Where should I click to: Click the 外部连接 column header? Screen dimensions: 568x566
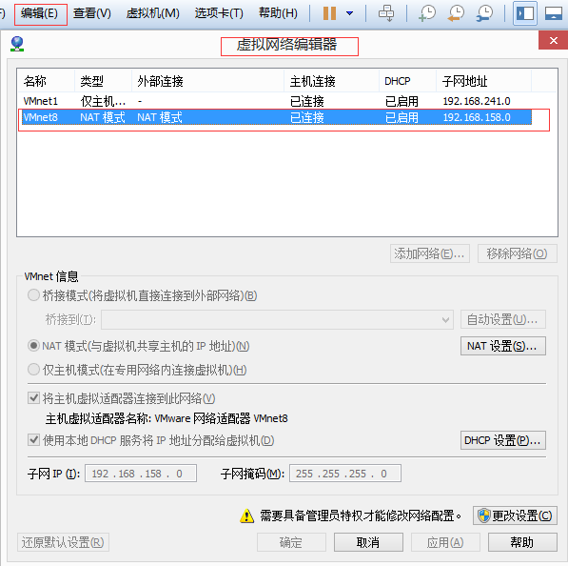pos(207,81)
